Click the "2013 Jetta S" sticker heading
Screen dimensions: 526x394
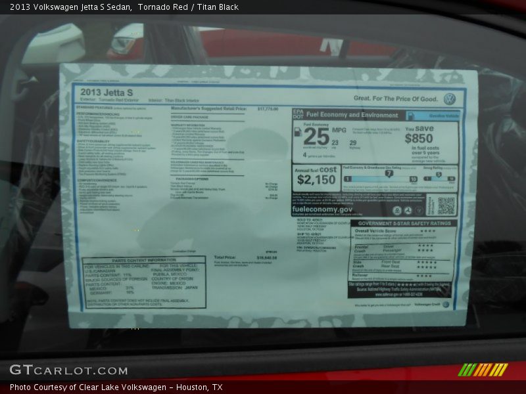coord(107,93)
